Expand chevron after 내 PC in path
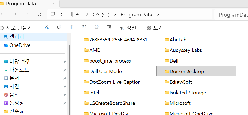The height and width of the screenshot is (115, 248). click(x=87, y=14)
